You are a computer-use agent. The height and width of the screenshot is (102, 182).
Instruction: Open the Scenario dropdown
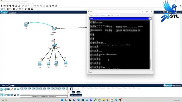pyautogui.click(x=78, y=89)
